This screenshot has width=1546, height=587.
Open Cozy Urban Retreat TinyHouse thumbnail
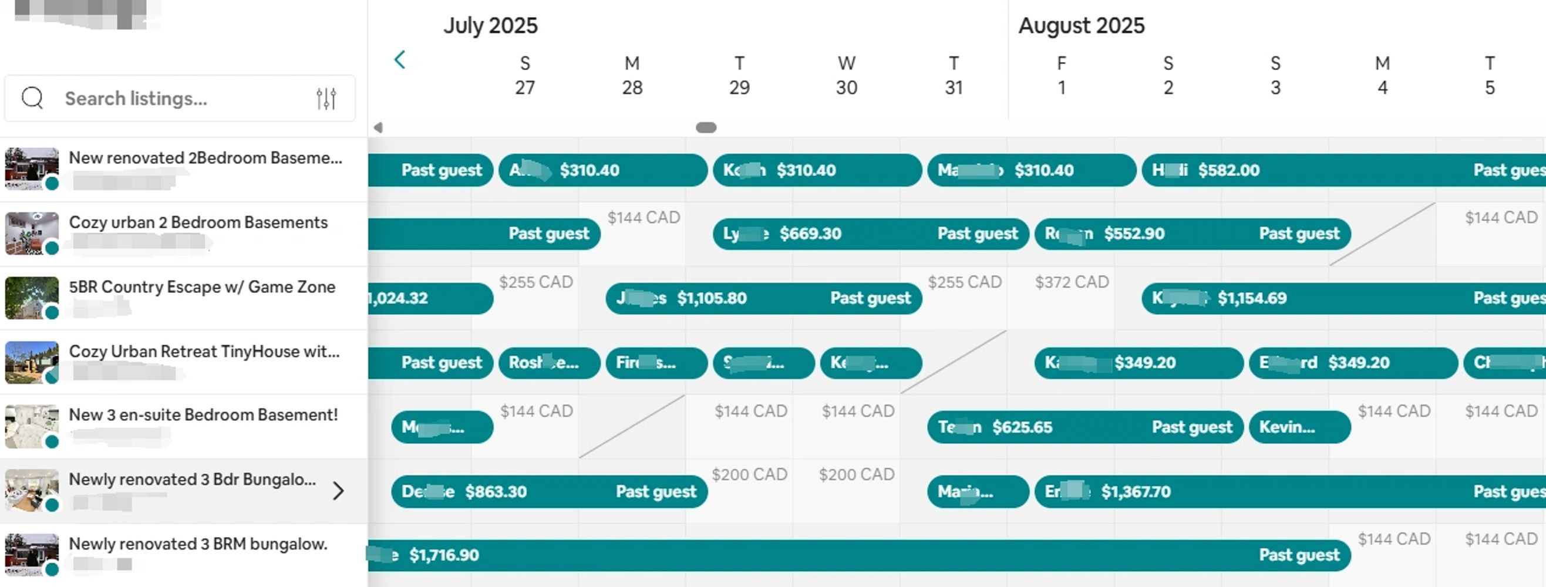tap(32, 363)
